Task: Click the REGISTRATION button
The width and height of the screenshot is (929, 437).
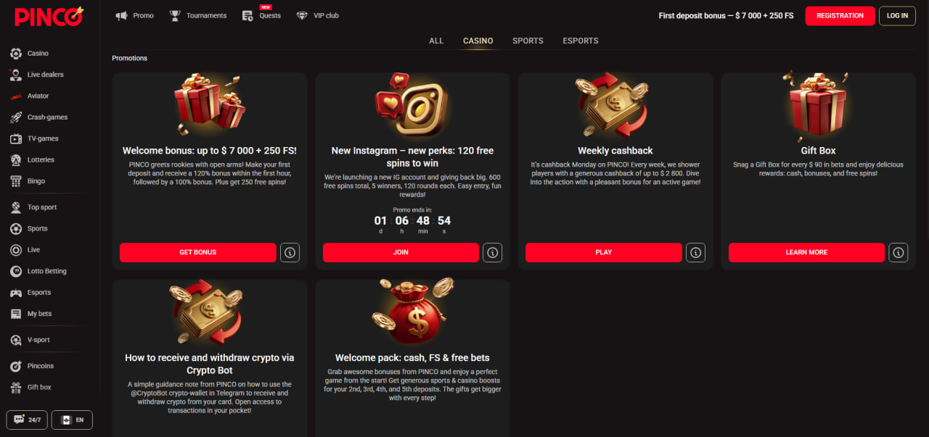Action: pyautogui.click(x=840, y=16)
